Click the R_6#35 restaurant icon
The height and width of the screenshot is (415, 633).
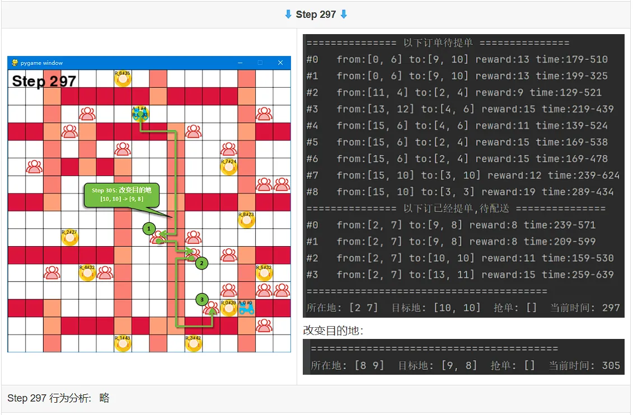click(123, 79)
